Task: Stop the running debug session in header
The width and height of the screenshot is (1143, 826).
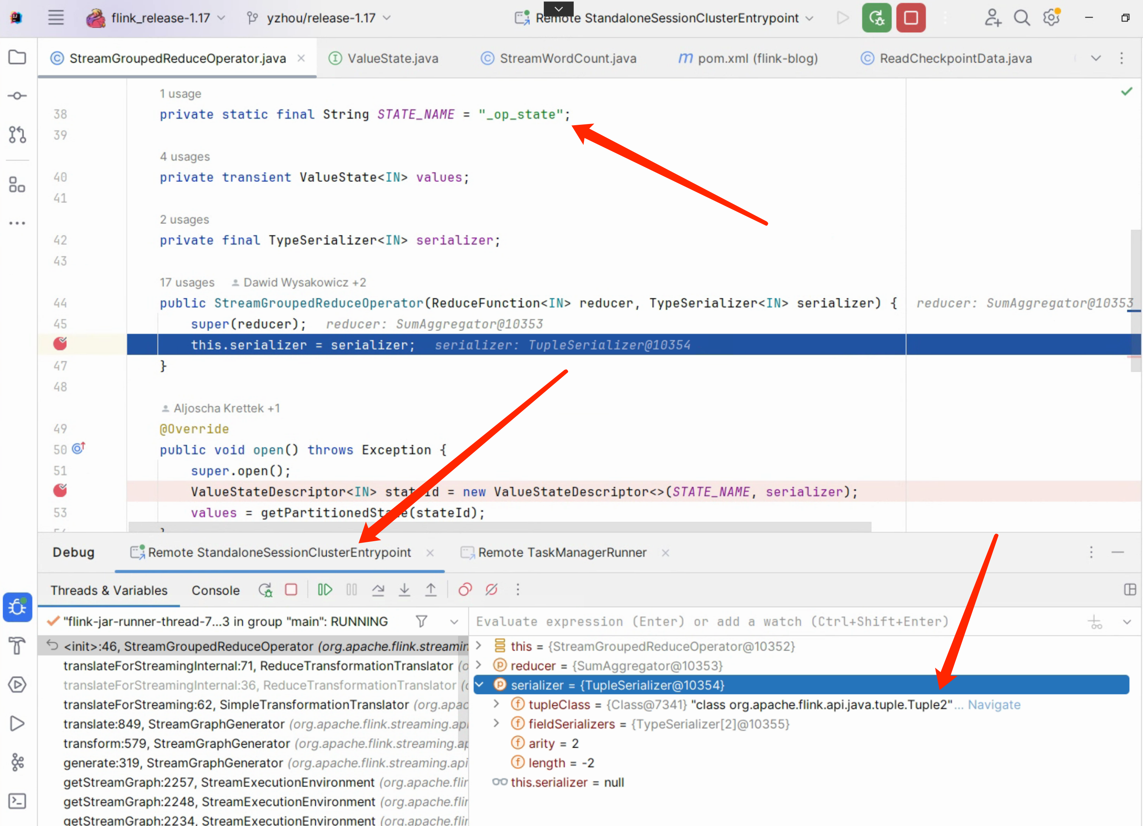Action: (x=910, y=18)
